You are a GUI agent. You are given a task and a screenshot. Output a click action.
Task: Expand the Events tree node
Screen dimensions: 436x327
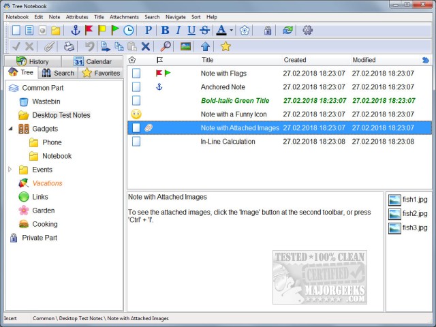(x=10, y=170)
